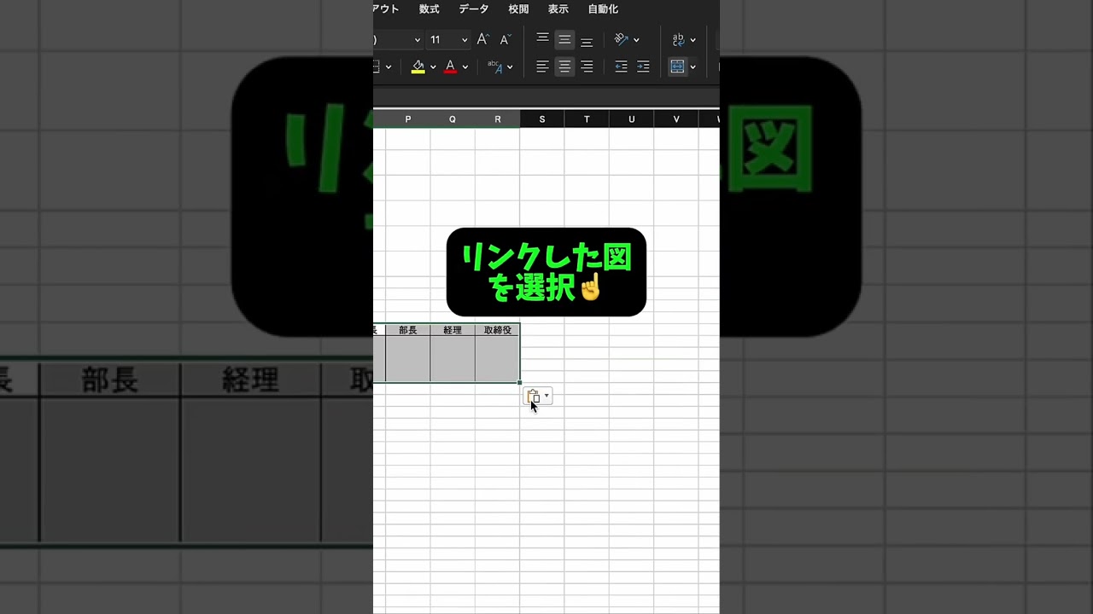The height and width of the screenshot is (614, 1093).
Task: Toggle merge and center cells
Action: (678, 67)
